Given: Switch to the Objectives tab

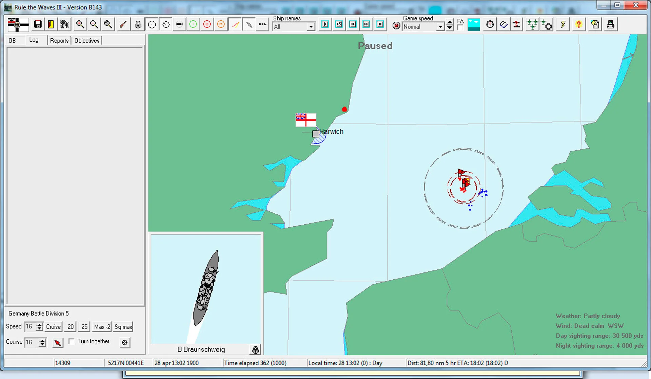Looking at the screenshot, I should (87, 41).
